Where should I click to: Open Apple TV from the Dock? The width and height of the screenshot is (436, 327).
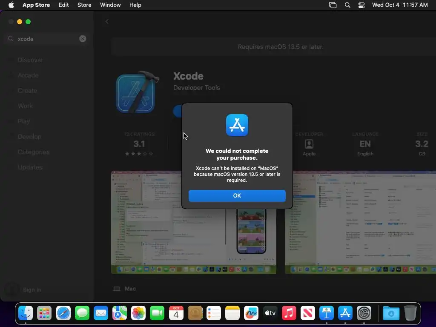[x=270, y=313]
